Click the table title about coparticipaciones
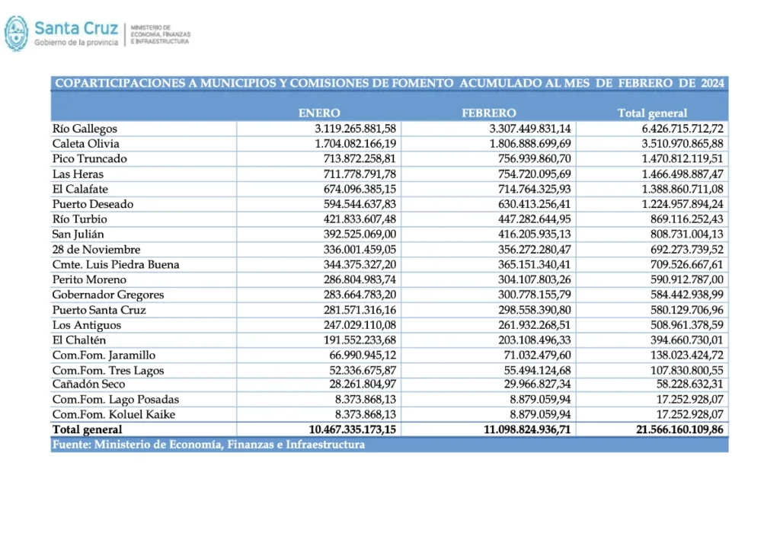 (388, 83)
